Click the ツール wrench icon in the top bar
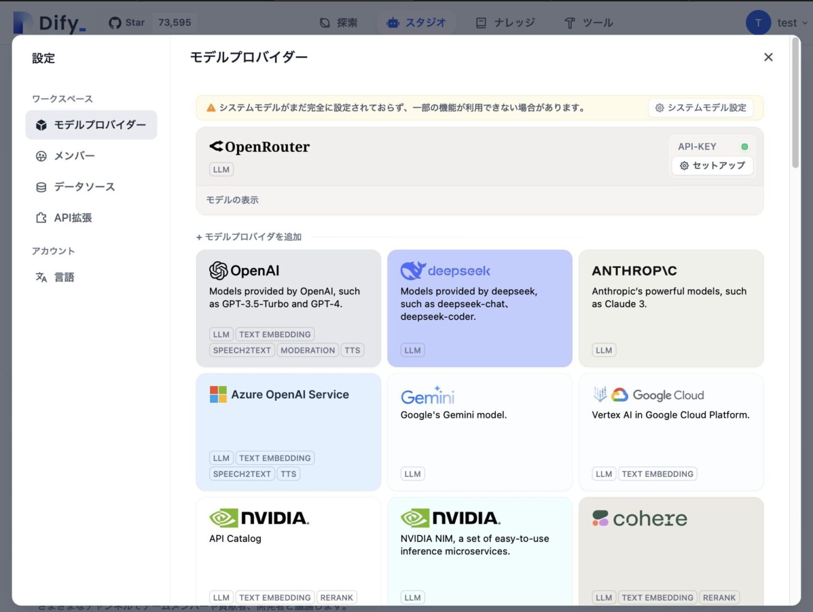The image size is (813, 612). [x=569, y=23]
